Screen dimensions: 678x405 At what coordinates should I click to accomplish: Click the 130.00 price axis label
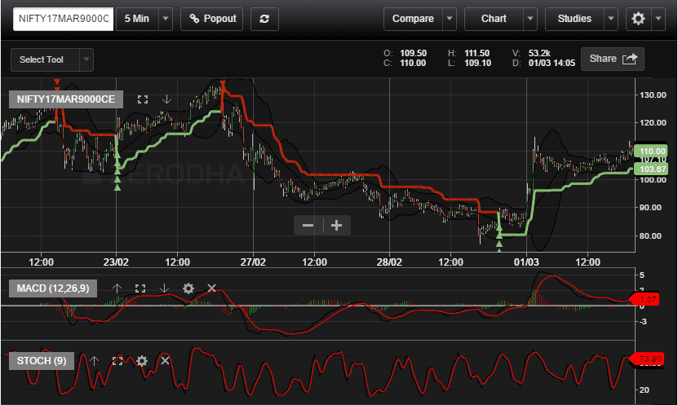(x=653, y=95)
